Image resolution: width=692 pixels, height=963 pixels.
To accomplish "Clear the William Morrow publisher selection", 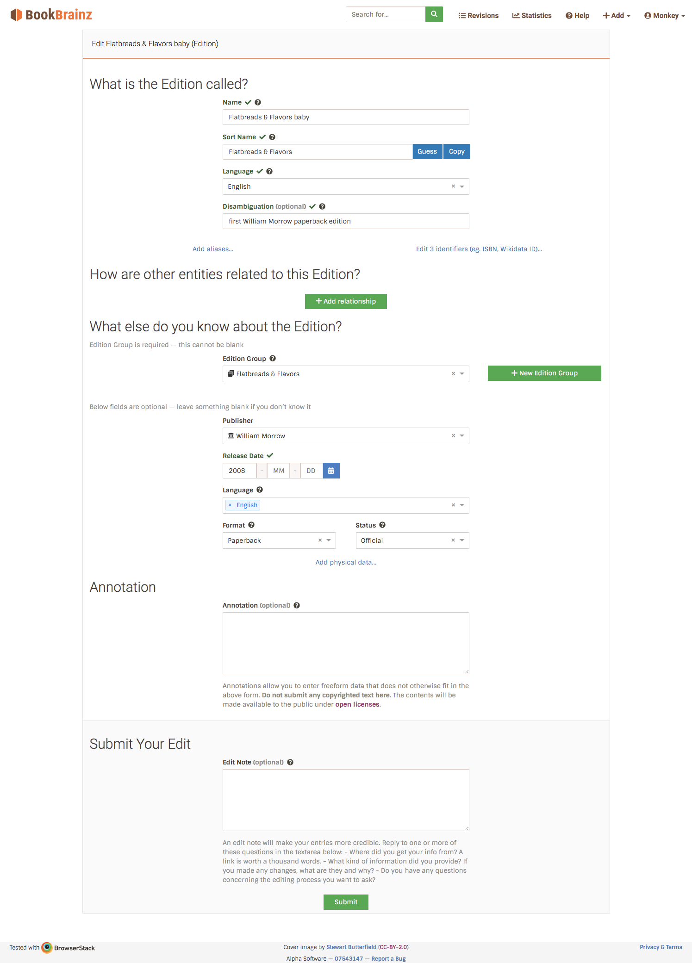I will [x=453, y=435].
